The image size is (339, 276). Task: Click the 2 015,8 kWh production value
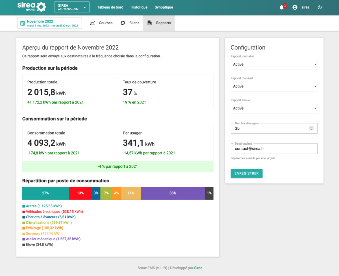click(x=46, y=92)
